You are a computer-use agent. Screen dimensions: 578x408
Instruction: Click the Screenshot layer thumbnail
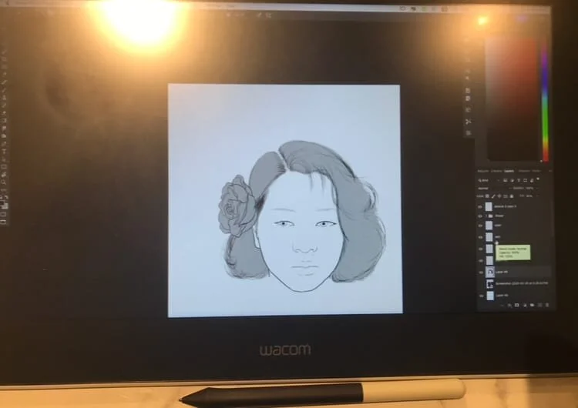point(490,284)
